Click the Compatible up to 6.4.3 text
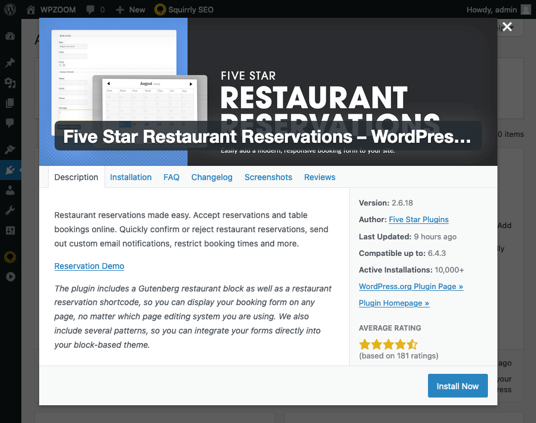The height and width of the screenshot is (423, 536). point(402,254)
